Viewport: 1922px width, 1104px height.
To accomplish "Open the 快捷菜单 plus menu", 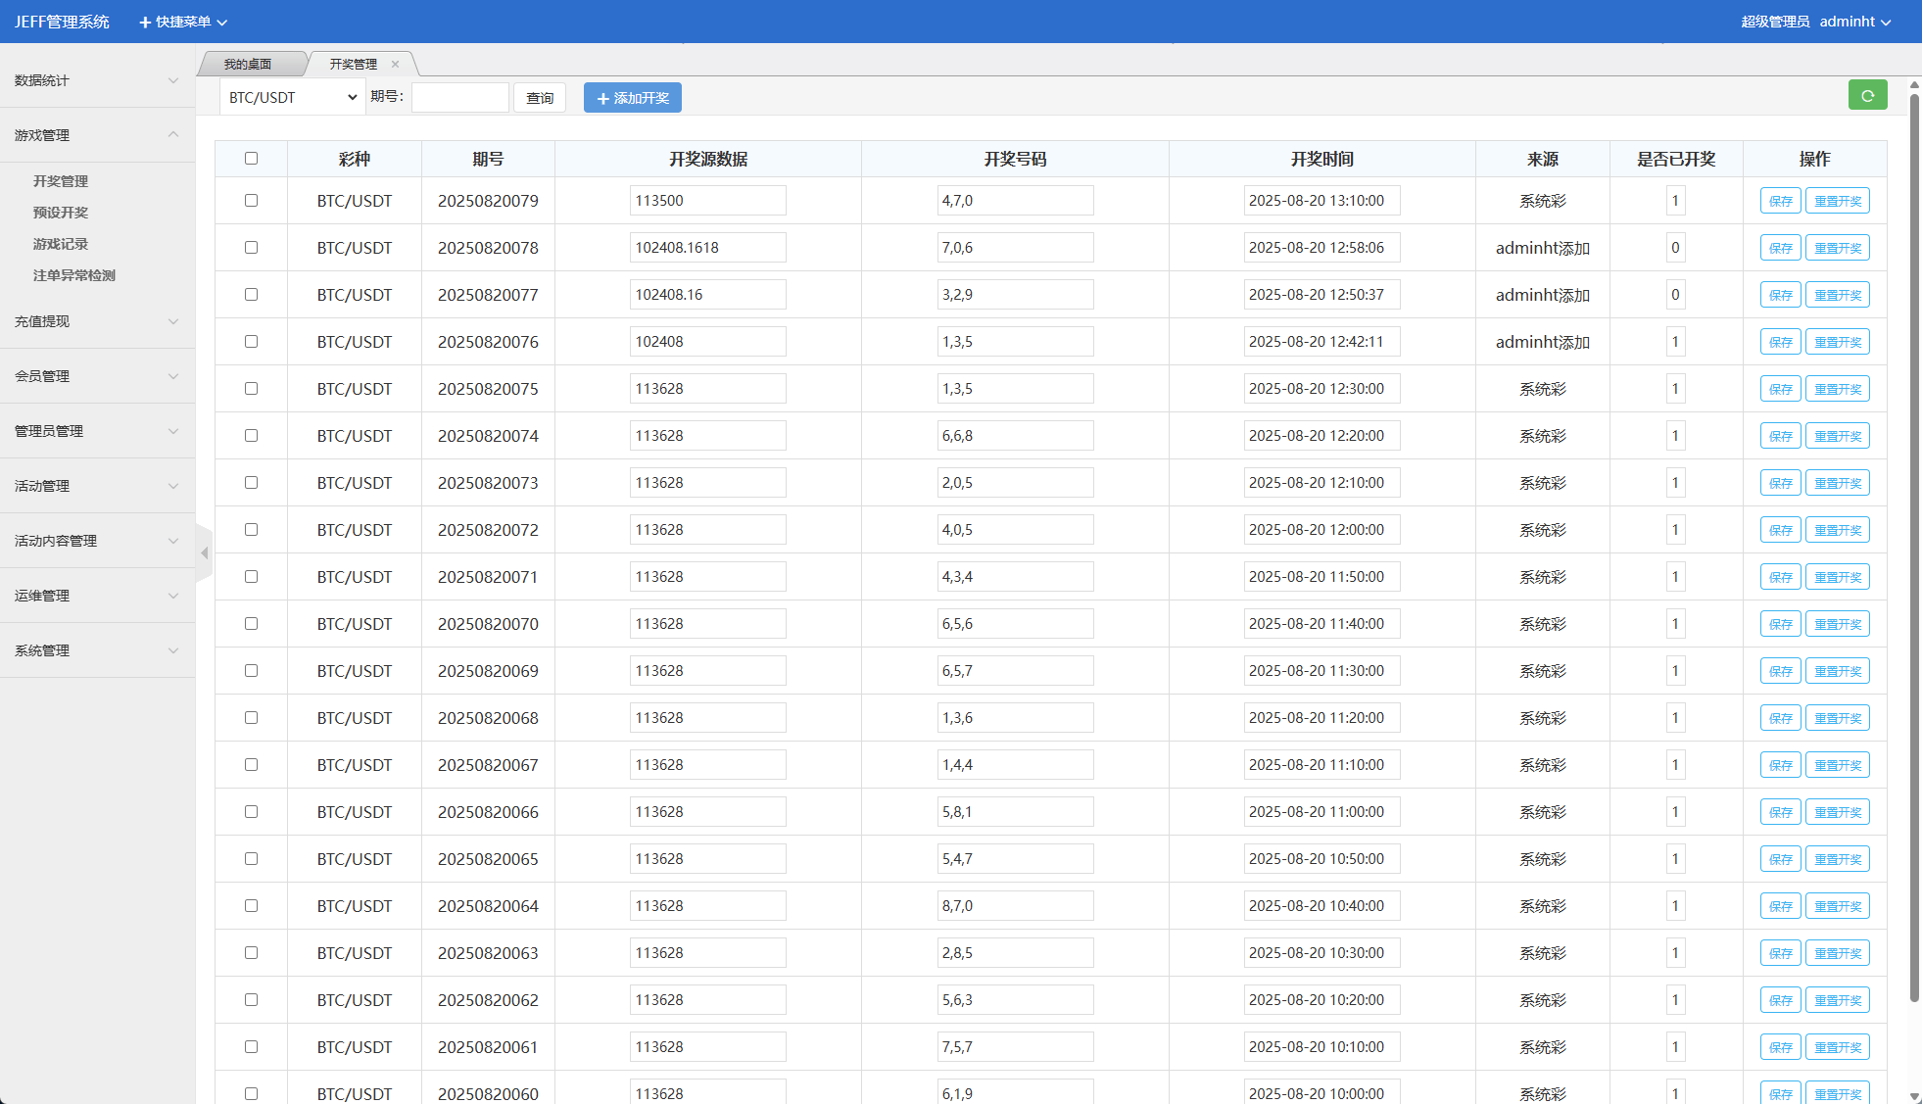I will coord(182,22).
